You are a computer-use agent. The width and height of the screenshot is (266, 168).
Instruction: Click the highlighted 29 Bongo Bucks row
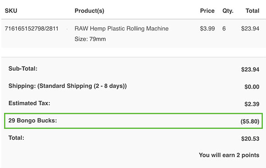(x=133, y=121)
